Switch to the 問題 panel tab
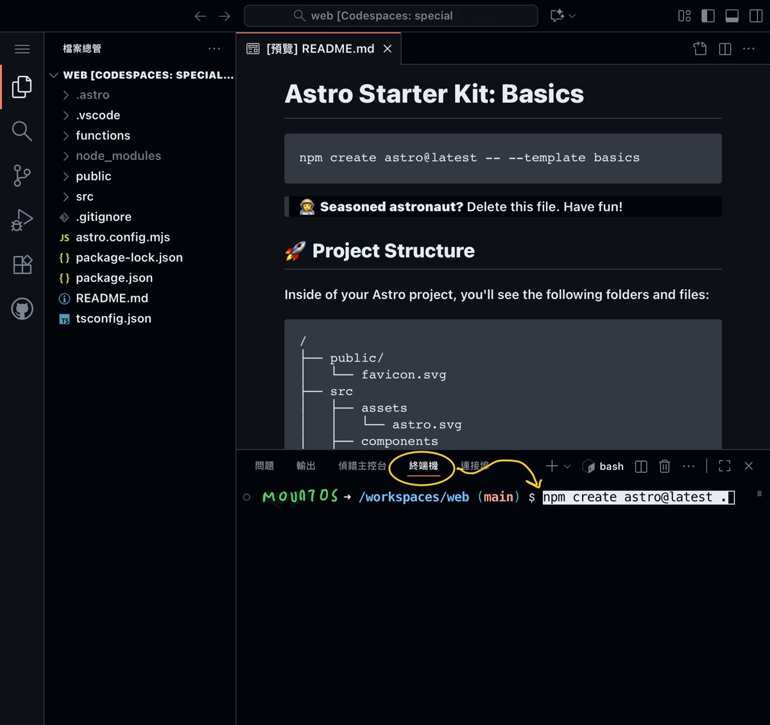Image resolution: width=770 pixels, height=725 pixels. (264, 466)
